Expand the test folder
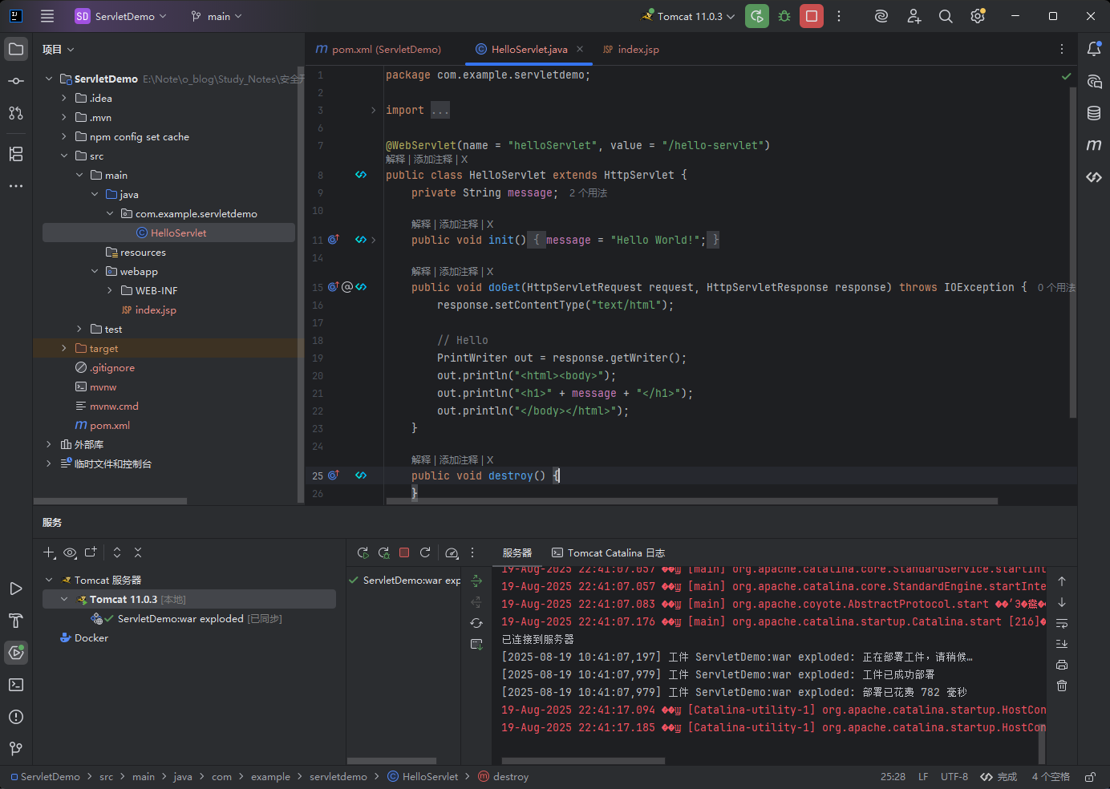Screen dimensions: 1110x789 (x=79, y=329)
